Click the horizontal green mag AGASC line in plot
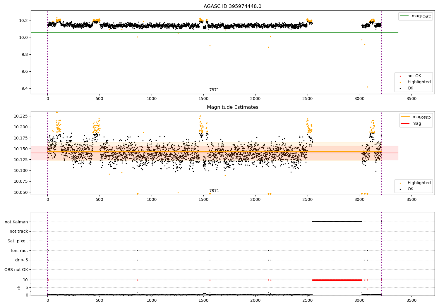Image resolution: width=439 pixels, height=307 pixels. click(x=215, y=33)
